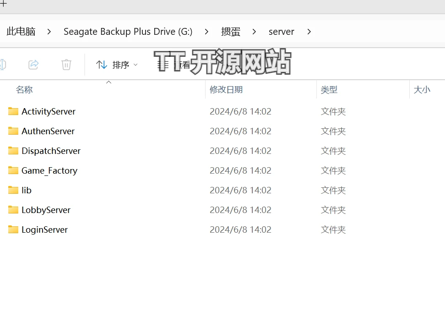Click the AuthenServer folder icon
The height and width of the screenshot is (317, 445).
point(13,131)
